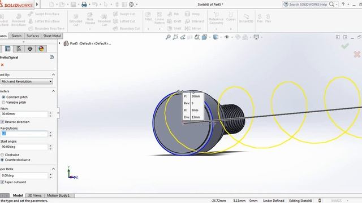Click the Extruded Cut tool

[x=76, y=20]
